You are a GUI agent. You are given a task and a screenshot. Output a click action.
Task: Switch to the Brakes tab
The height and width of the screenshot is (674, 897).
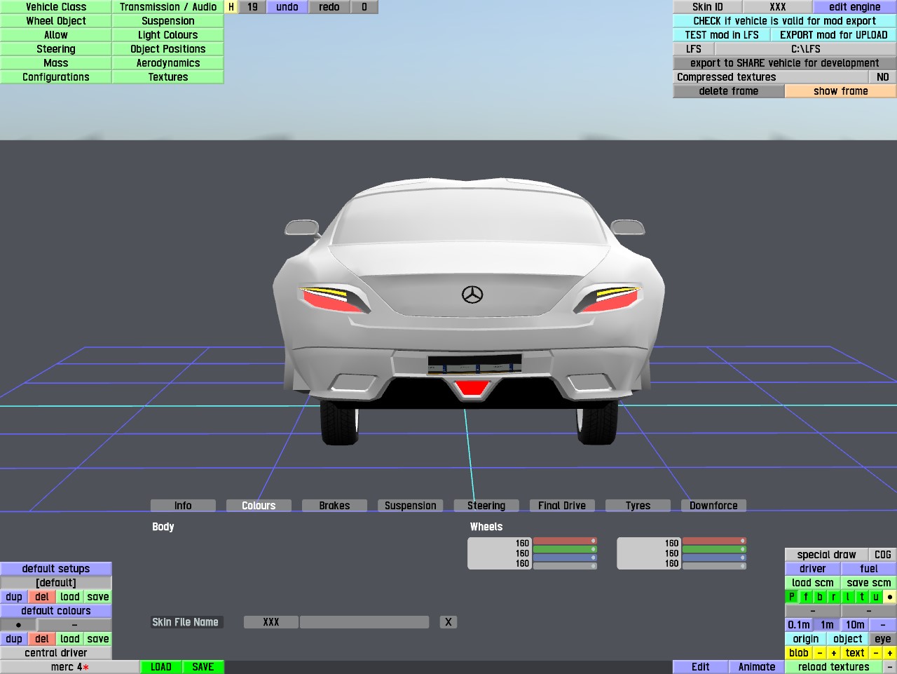pos(334,506)
